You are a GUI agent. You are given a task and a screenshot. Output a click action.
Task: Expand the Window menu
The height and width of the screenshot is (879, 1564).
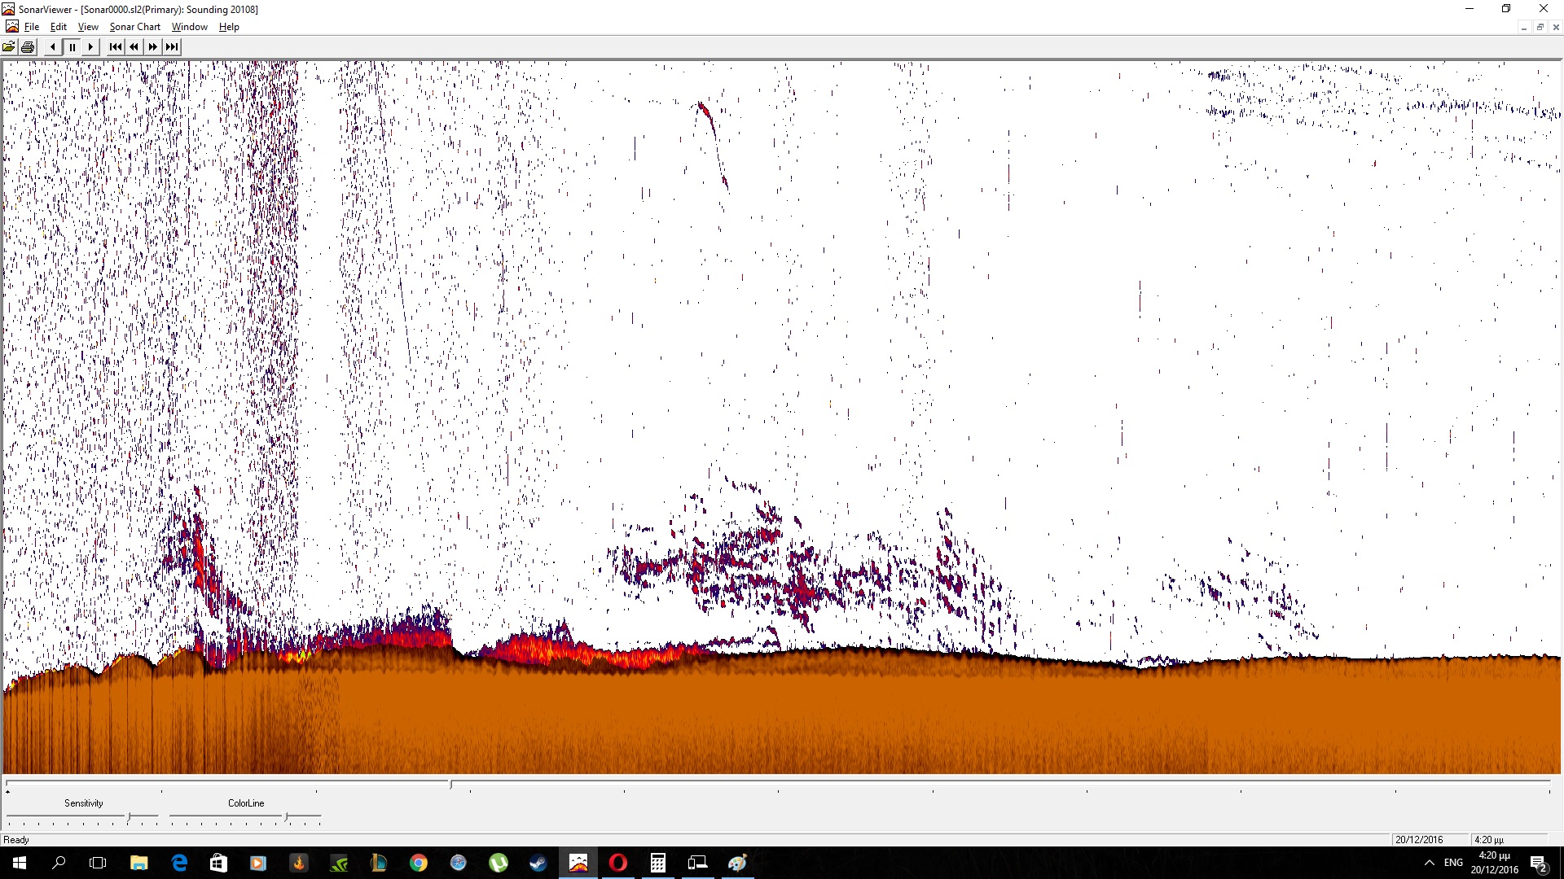[189, 27]
